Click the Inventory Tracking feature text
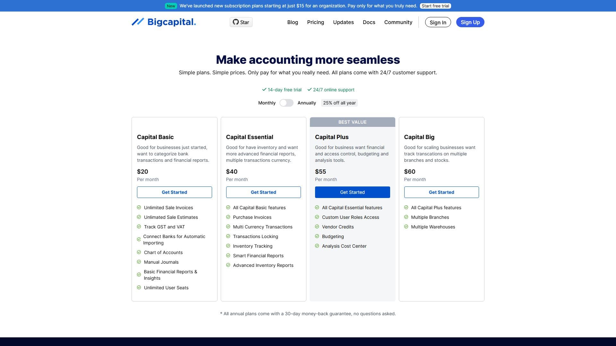The width and height of the screenshot is (616, 346). click(x=253, y=246)
